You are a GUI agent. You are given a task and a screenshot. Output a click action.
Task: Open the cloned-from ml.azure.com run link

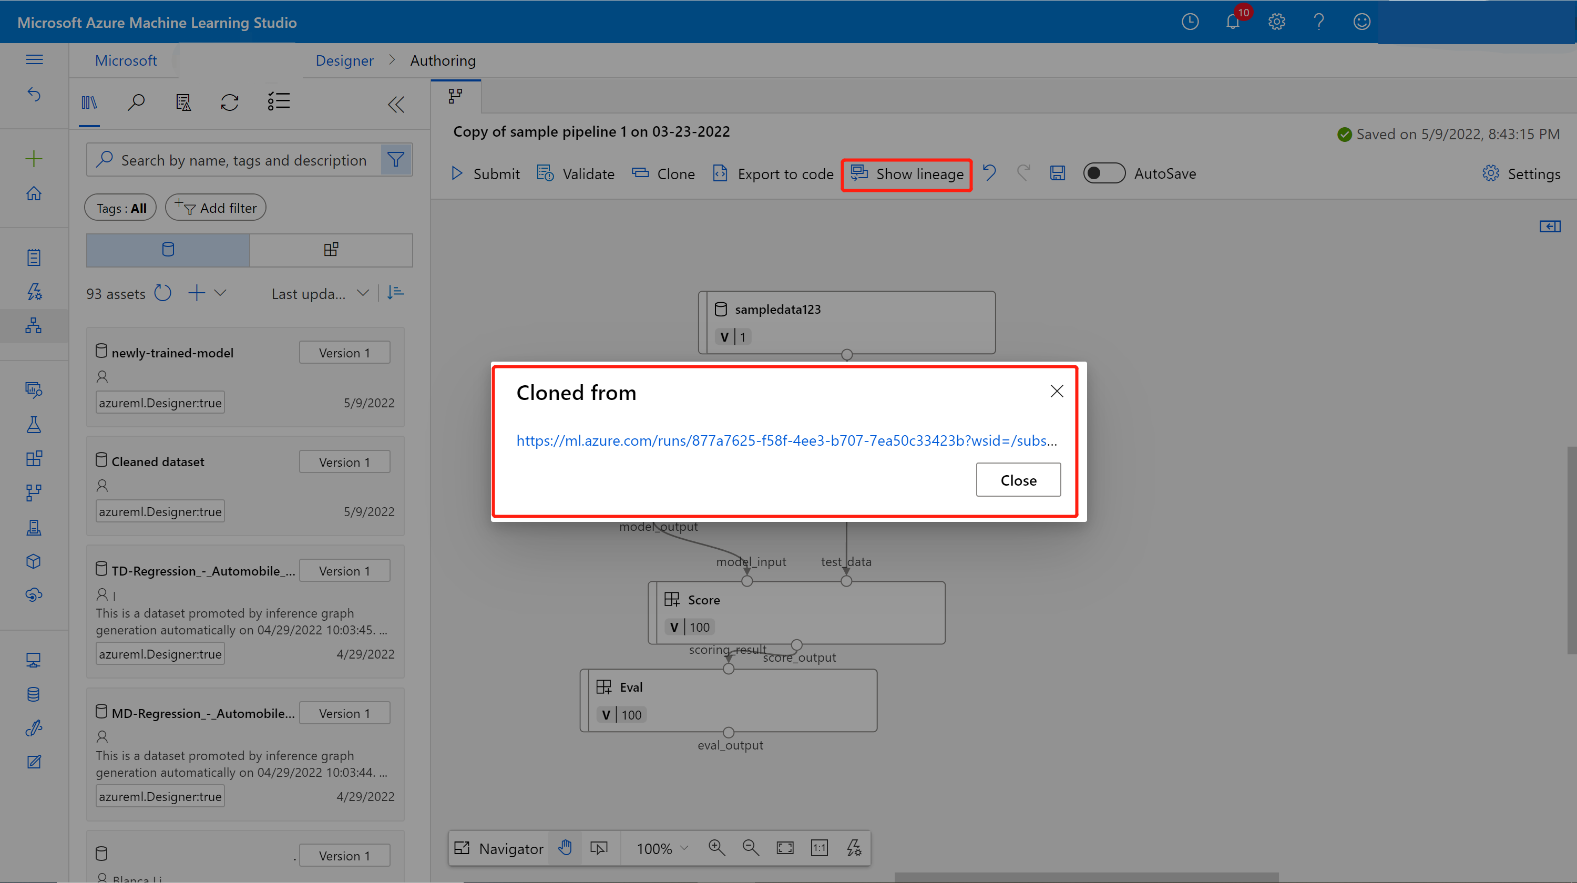click(786, 440)
